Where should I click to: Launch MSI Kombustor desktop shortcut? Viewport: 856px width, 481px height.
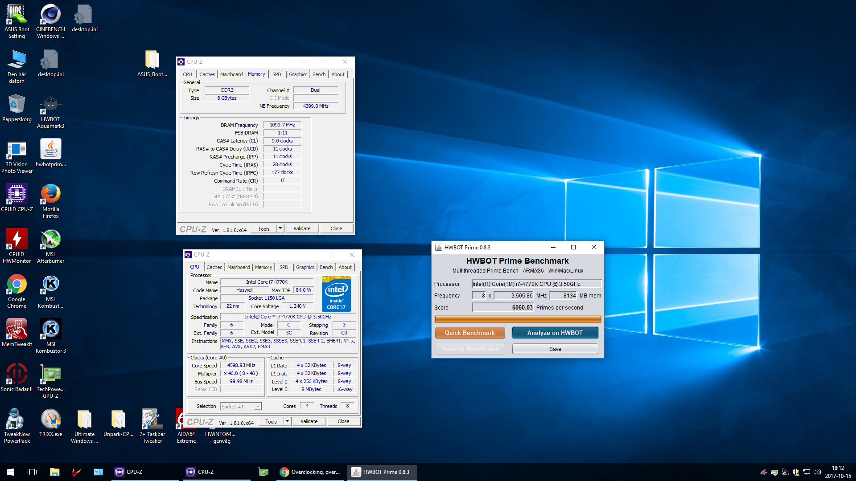(x=50, y=291)
